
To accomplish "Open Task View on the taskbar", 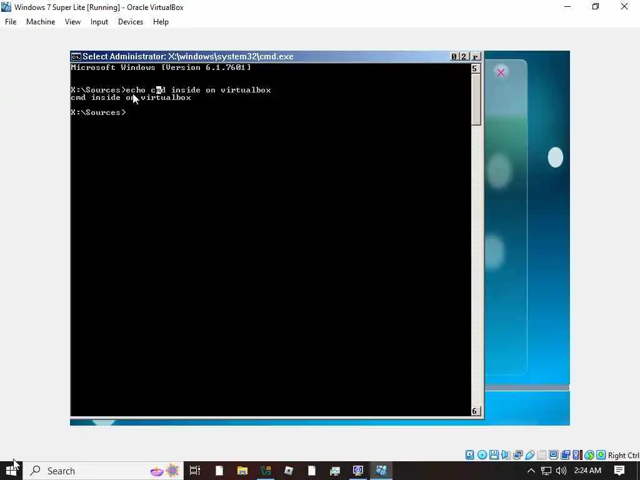I will tap(195, 471).
